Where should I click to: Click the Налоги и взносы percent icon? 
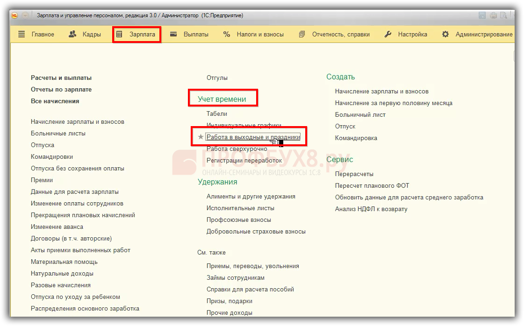pyautogui.click(x=227, y=34)
